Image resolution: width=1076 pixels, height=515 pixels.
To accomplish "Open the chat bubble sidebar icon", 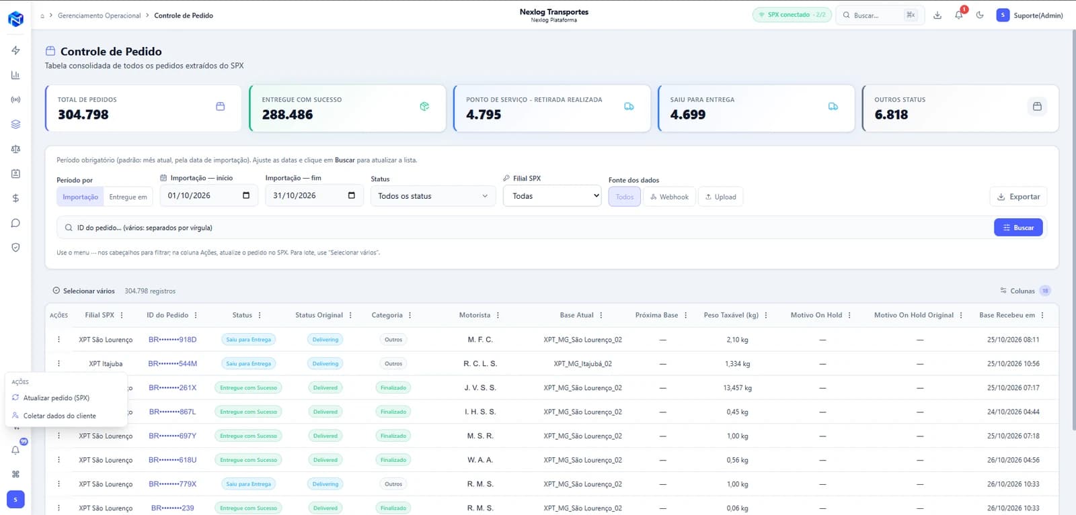I will coord(15,223).
